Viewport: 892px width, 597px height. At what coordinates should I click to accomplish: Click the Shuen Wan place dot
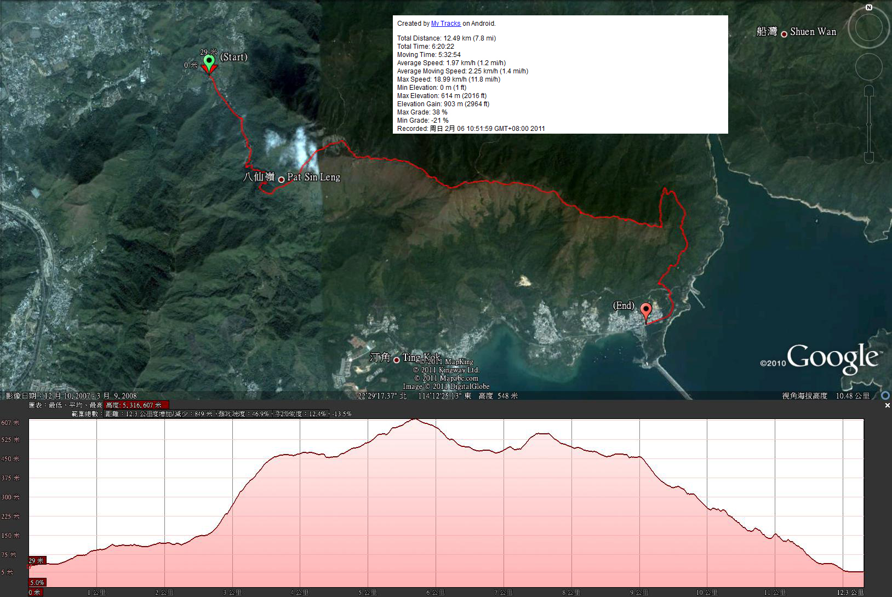[784, 33]
